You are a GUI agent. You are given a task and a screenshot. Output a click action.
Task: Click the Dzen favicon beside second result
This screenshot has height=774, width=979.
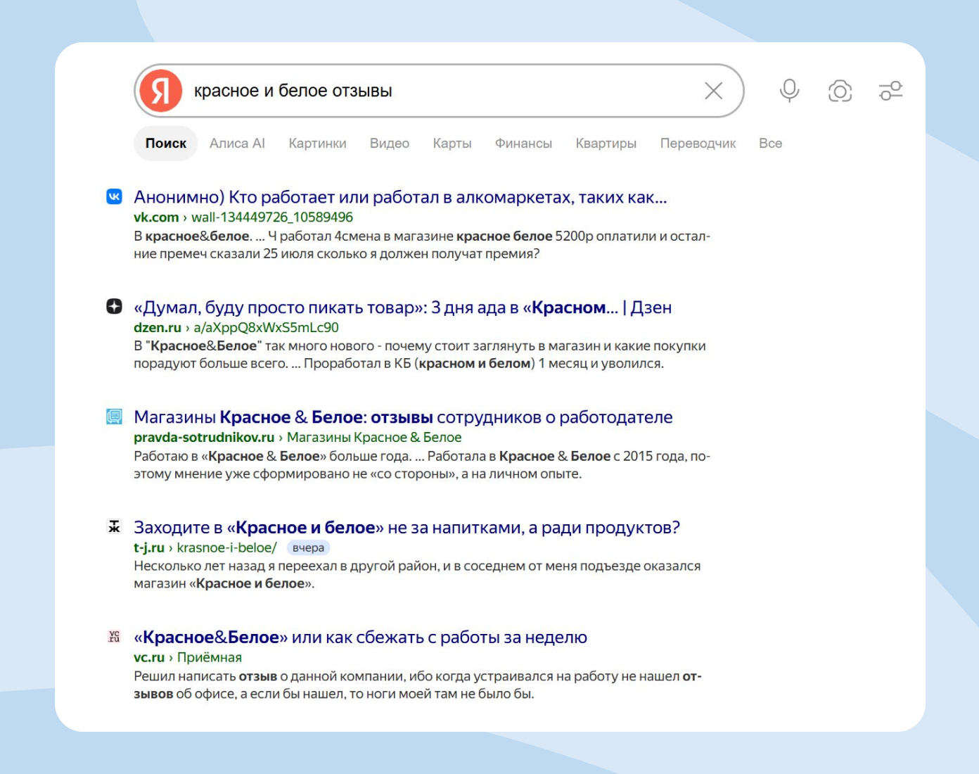[x=114, y=306]
